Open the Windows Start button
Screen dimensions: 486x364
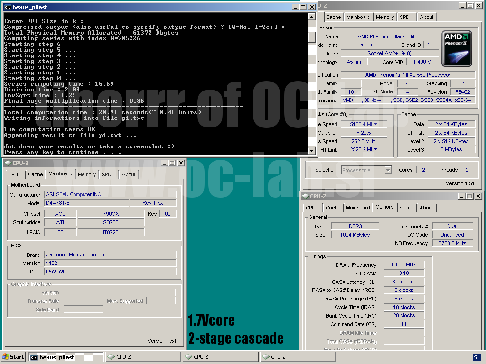[x=13, y=357]
